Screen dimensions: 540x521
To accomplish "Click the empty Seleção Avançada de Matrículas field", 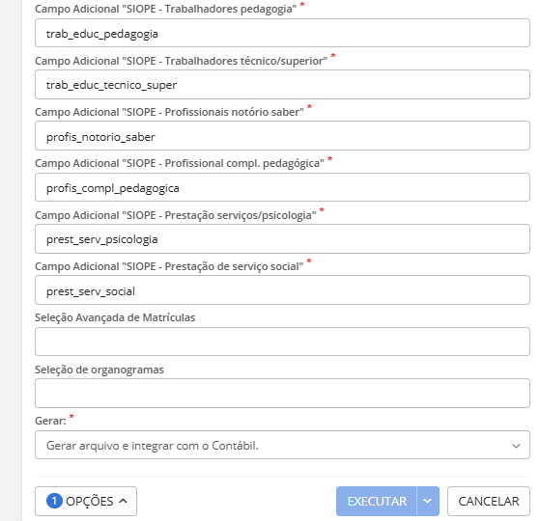I will [282, 342].
